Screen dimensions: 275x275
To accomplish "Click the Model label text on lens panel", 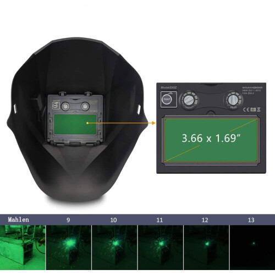I will point(169,87).
